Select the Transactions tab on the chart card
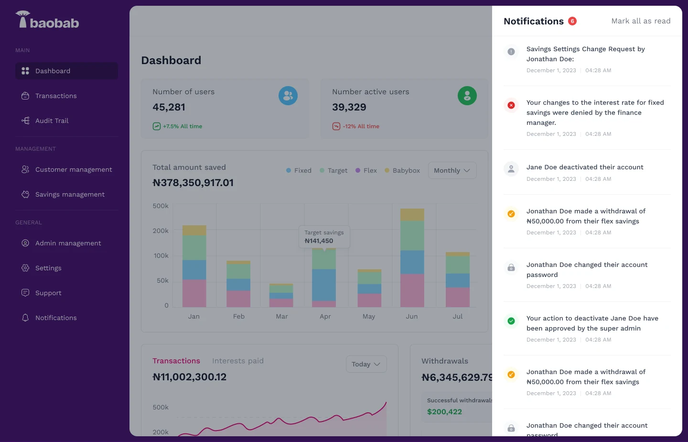The width and height of the screenshot is (688, 442). [176, 361]
